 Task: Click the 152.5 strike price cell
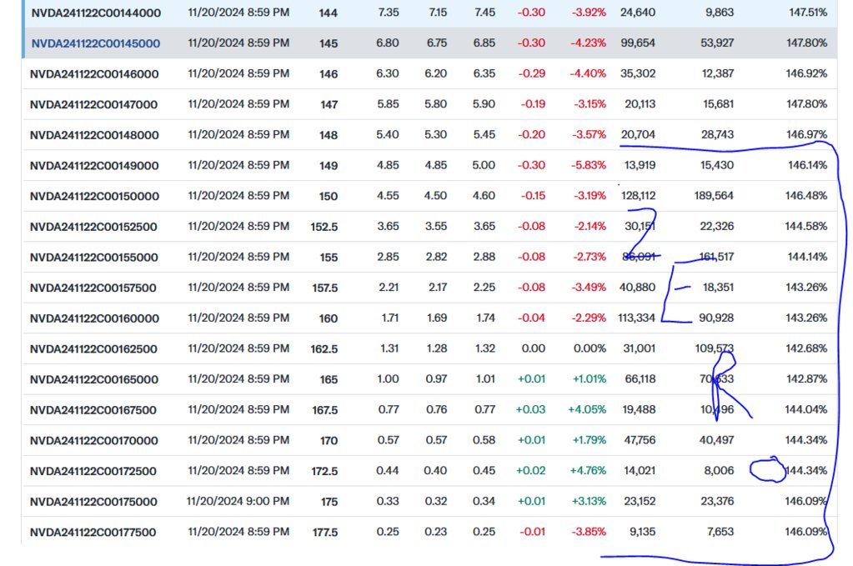pyautogui.click(x=324, y=227)
